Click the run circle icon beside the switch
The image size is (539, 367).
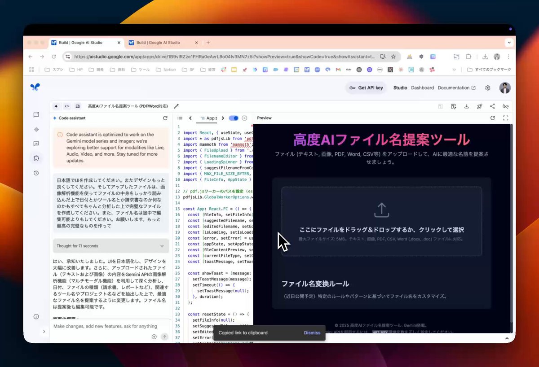[x=244, y=118]
